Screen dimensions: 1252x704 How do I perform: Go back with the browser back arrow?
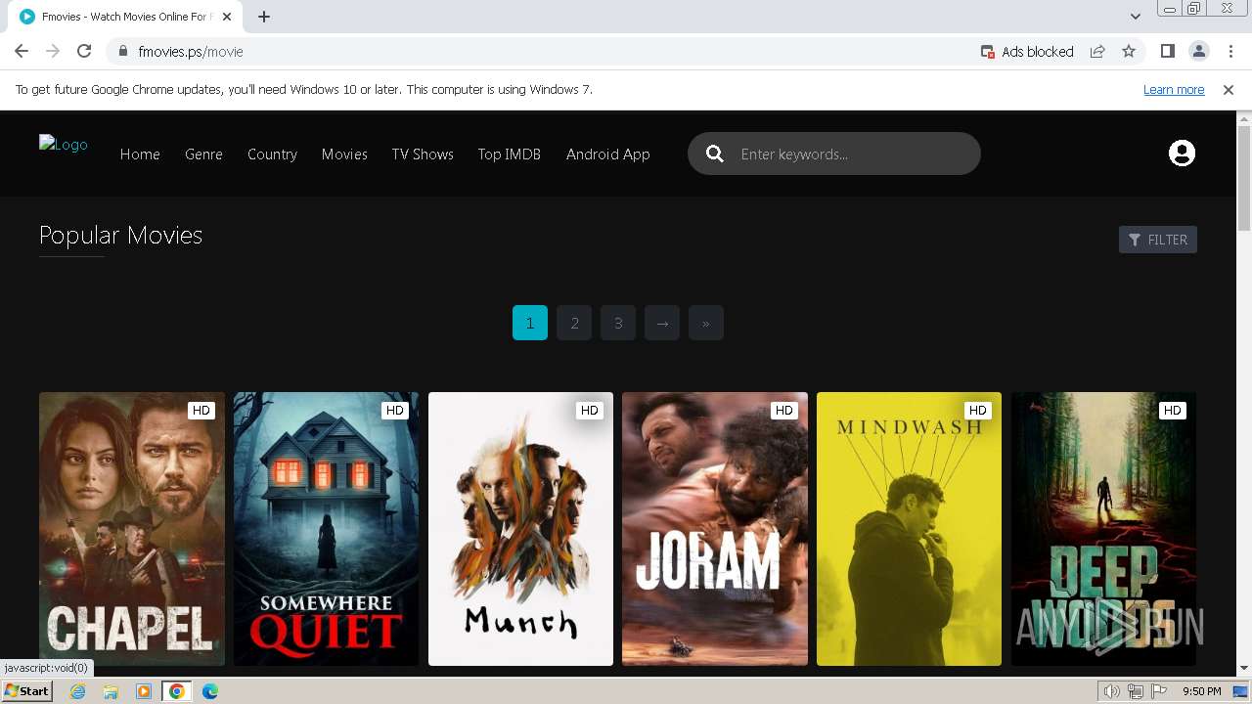click(x=22, y=51)
